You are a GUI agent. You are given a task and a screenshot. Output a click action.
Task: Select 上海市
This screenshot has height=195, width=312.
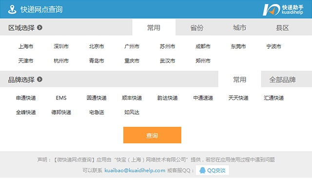click(26, 46)
